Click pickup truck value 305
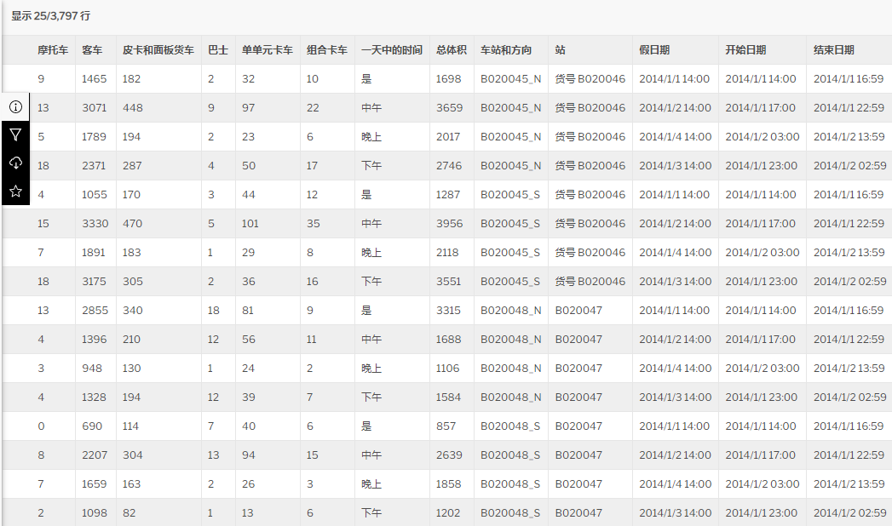The height and width of the screenshot is (526, 892). point(133,282)
